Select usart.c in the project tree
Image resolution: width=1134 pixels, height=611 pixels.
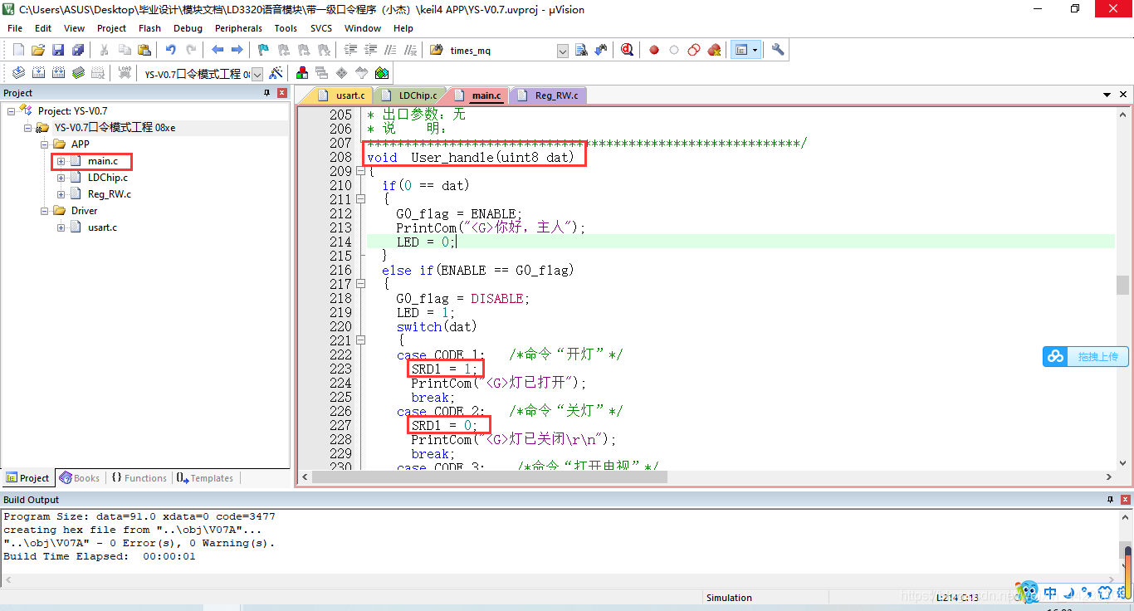pos(102,227)
